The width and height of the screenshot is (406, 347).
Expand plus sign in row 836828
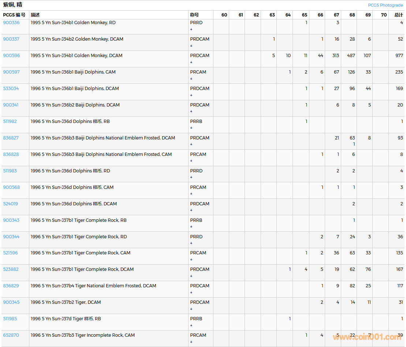click(191, 161)
